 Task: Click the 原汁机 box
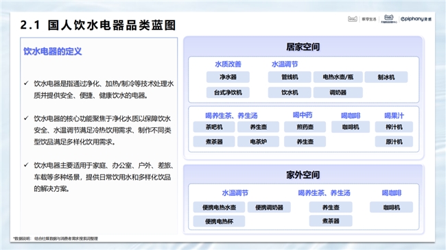394,142
